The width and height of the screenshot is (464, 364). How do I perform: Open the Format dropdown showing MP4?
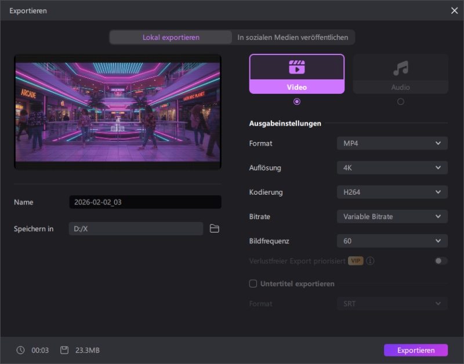pyautogui.click(x=392, y=143)
